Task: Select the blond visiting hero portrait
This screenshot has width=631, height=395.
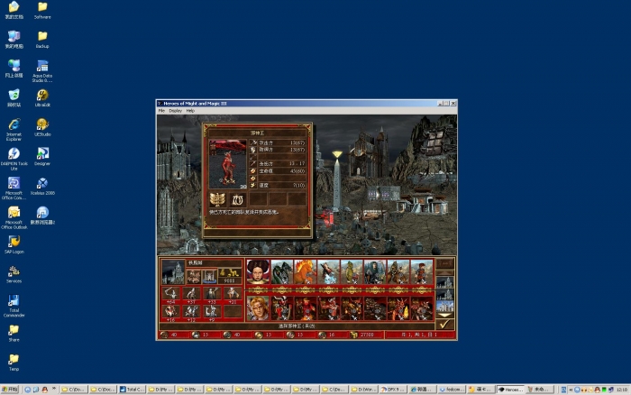Action: 258,308
